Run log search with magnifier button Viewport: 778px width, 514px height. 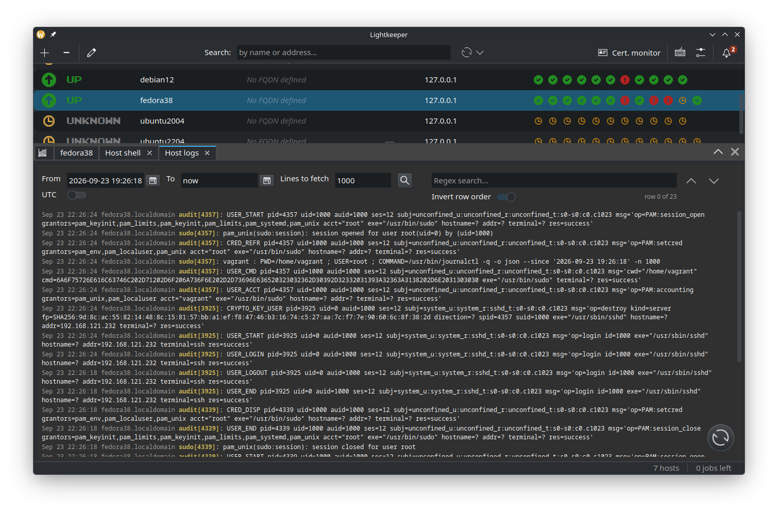point(405,180)
